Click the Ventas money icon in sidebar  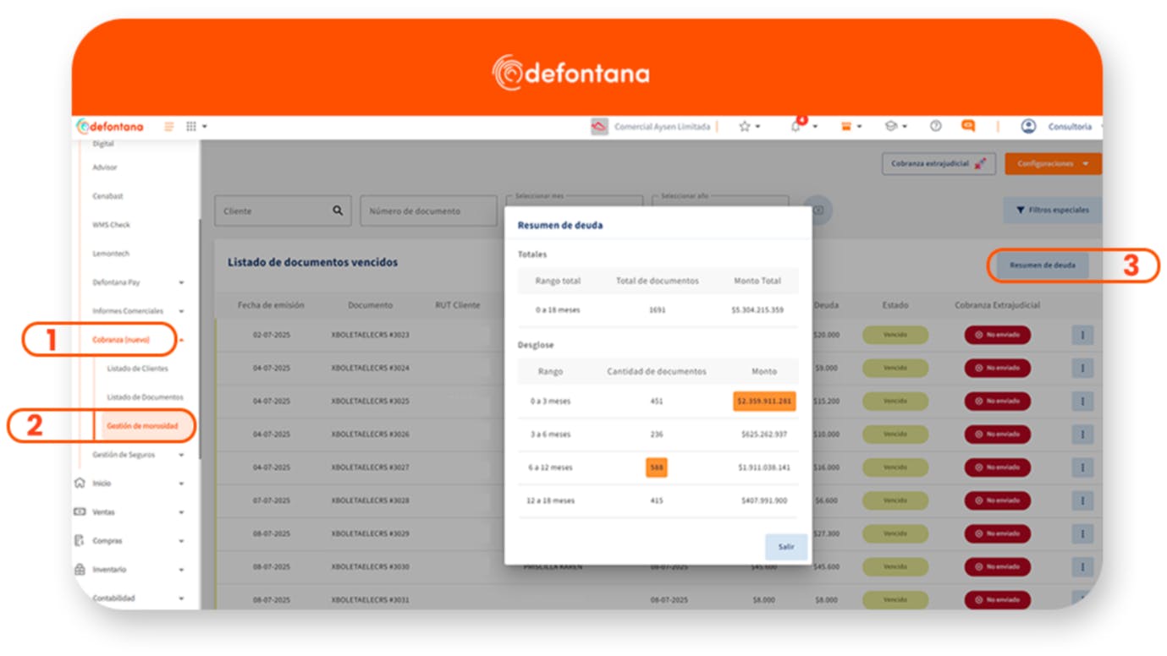(80, 512)
